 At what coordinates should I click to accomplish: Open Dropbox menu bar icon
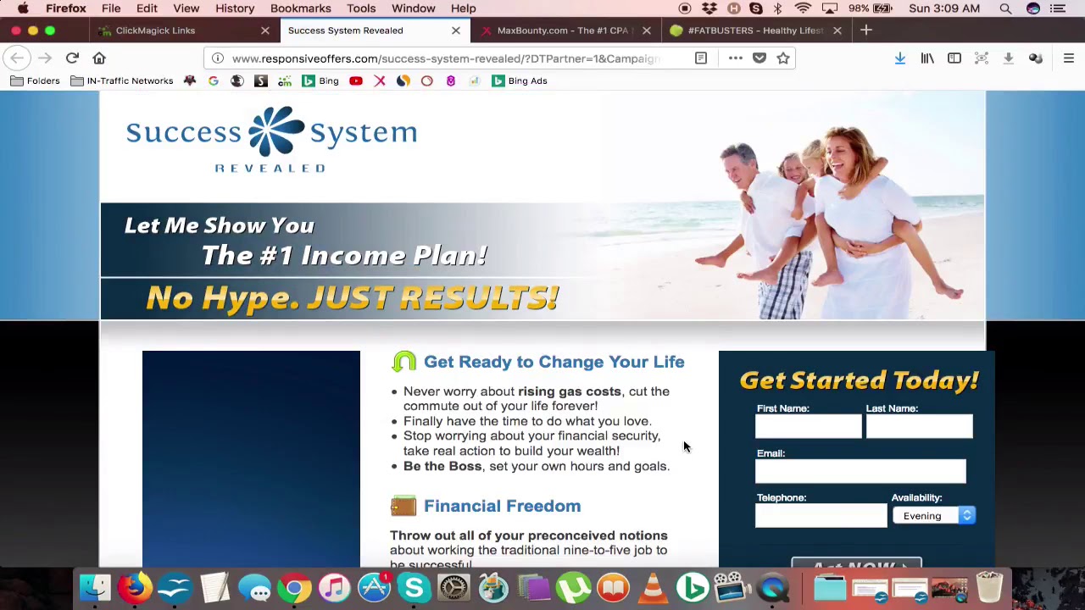710,8
